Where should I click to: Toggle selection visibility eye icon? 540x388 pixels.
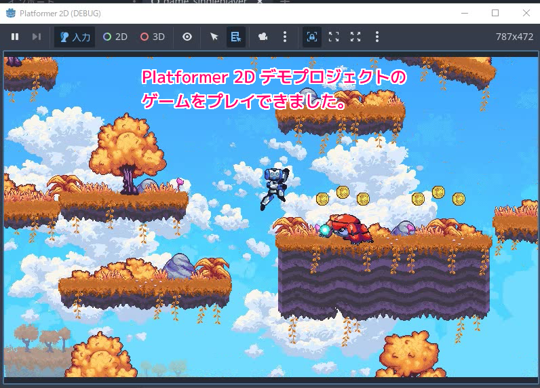click(187, 37)
